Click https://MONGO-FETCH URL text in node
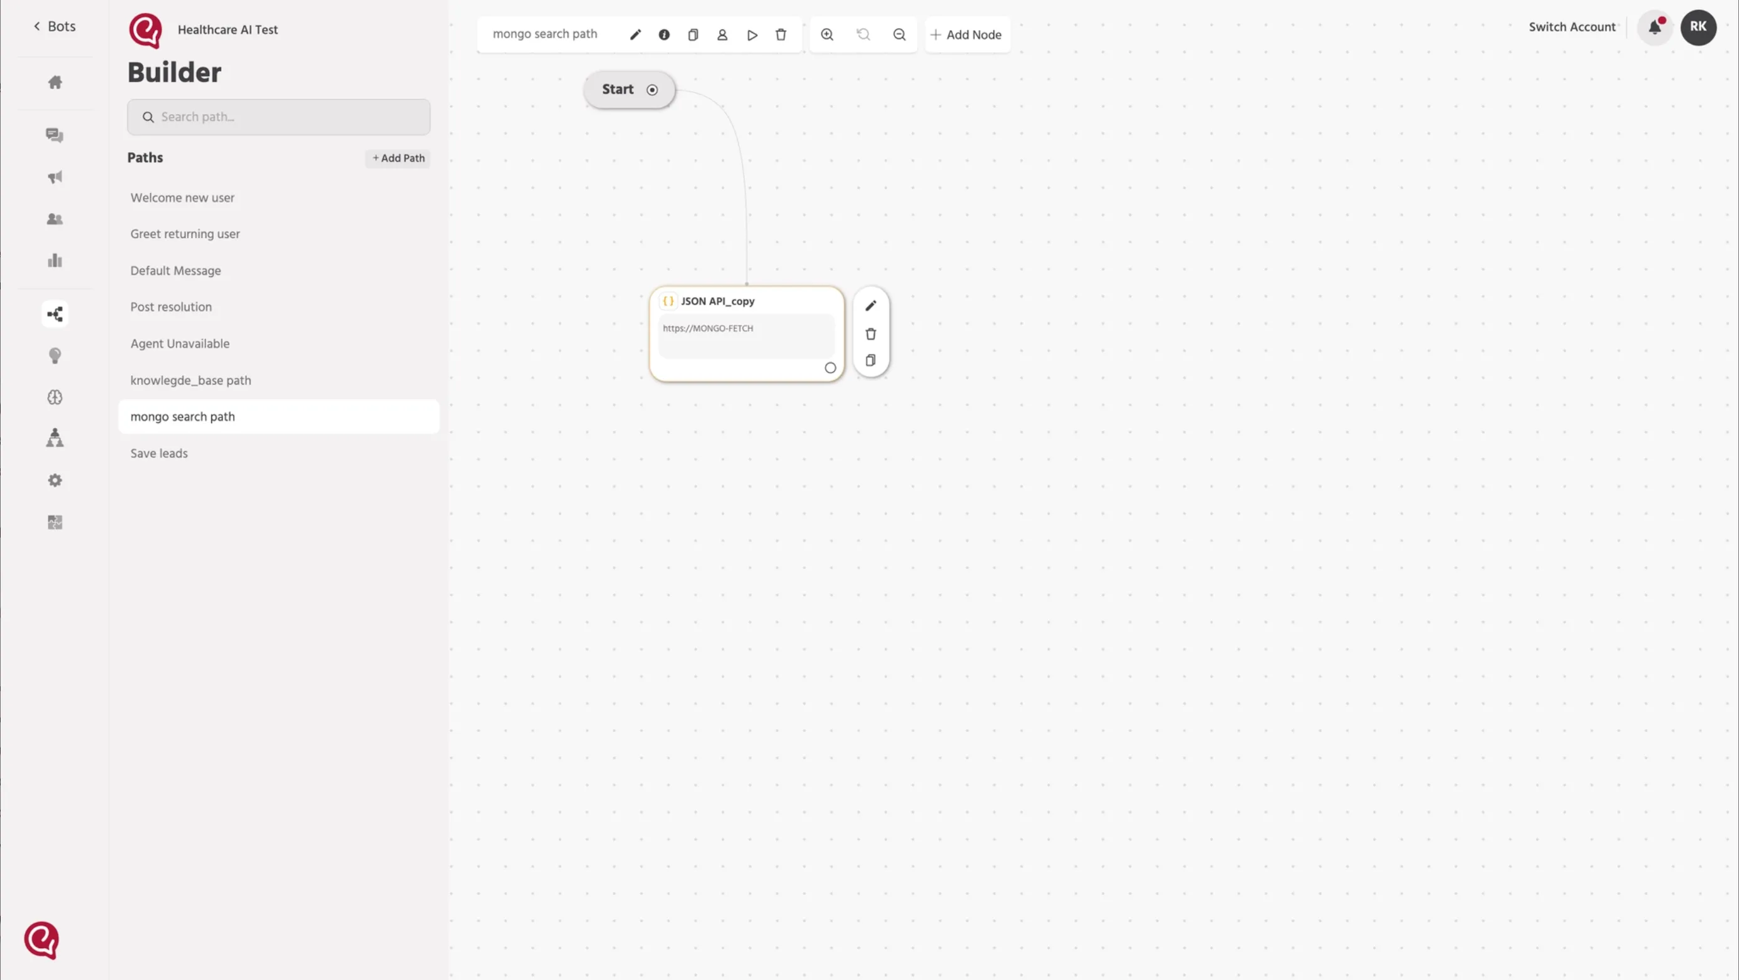1739x980 pixels. click(x=707, y=328)
